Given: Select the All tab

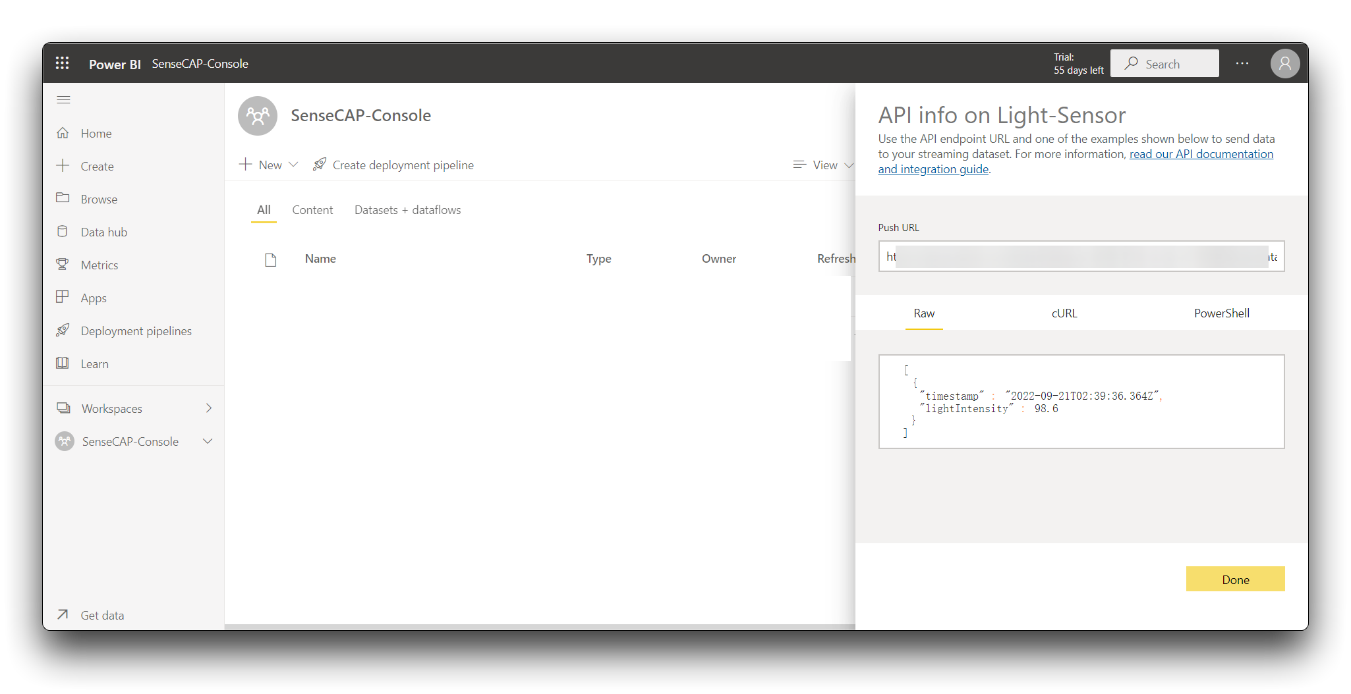Looking at the screenshot, I should coord(264,210).
